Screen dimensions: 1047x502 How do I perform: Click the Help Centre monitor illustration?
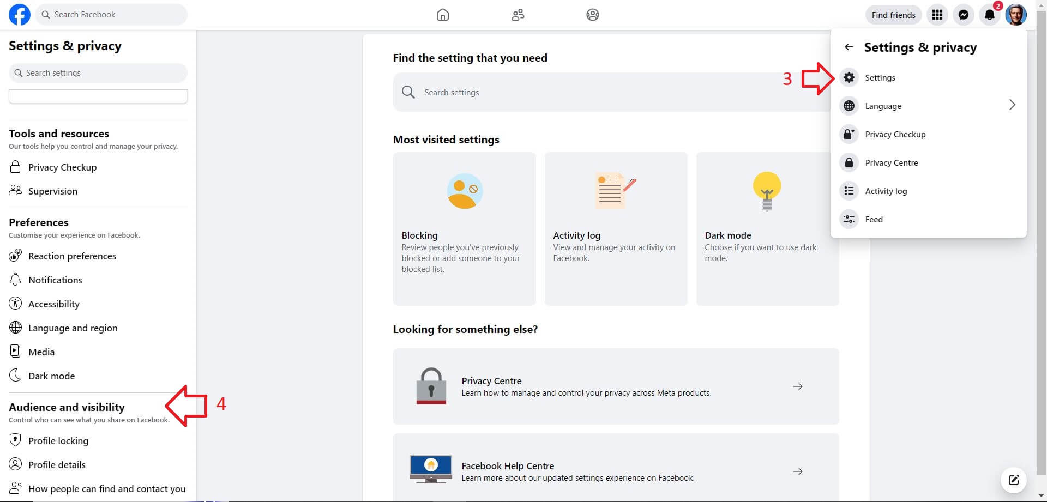click(431, 469)
